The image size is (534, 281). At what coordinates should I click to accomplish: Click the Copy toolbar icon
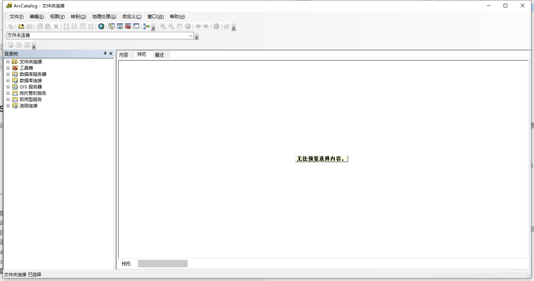(40, 26)
